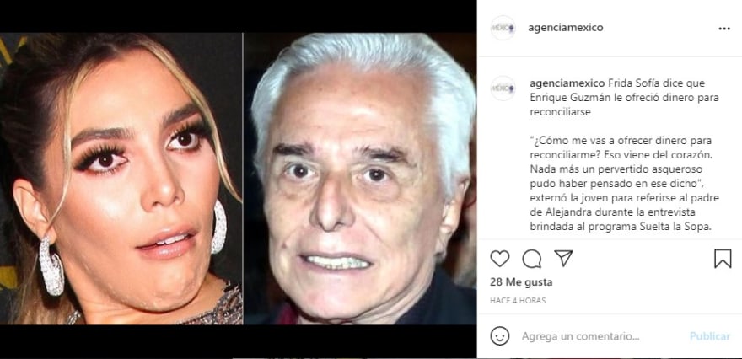
Task: Like the post with the heart icon
Action: (499, 259)
